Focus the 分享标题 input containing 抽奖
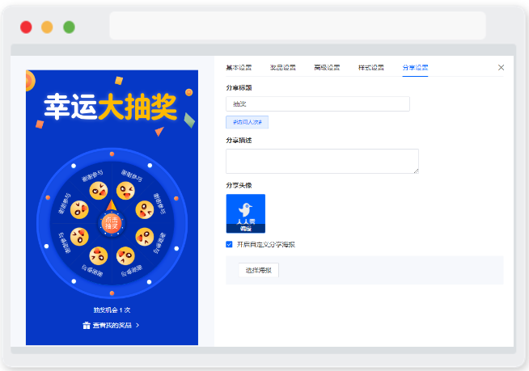529x371 pixels. [x=318, y=104]
